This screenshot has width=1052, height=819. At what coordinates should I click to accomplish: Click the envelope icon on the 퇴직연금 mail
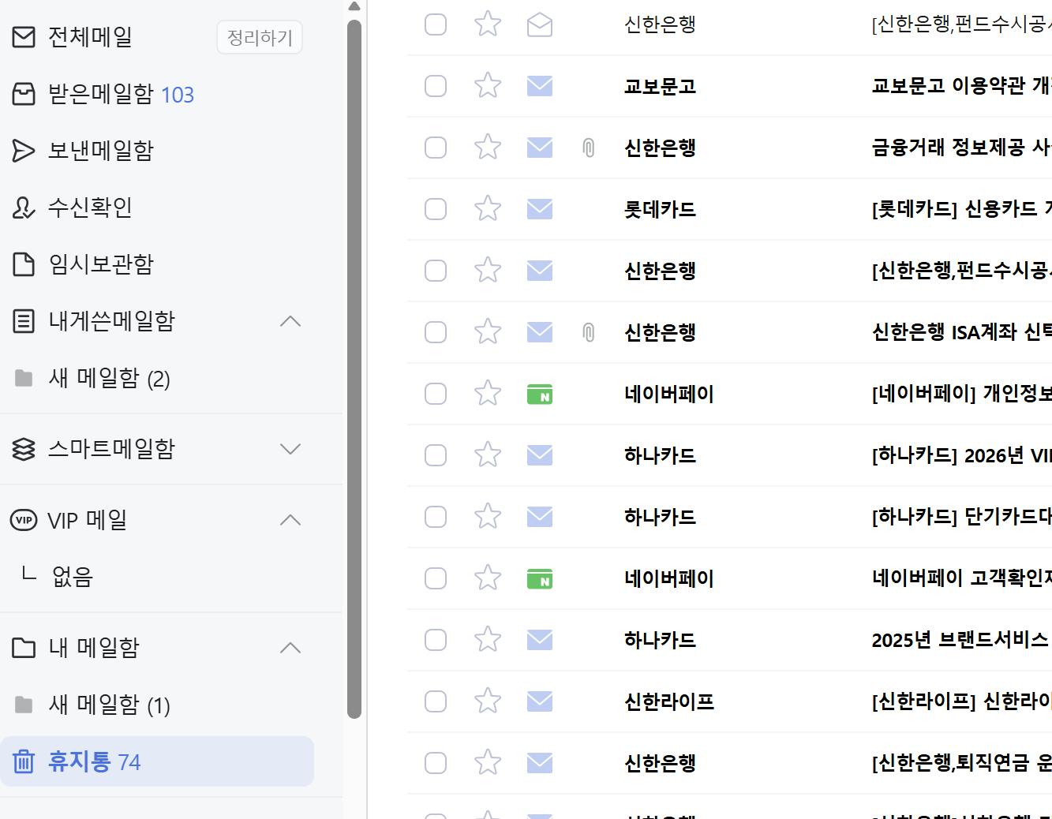click(540, 763)
